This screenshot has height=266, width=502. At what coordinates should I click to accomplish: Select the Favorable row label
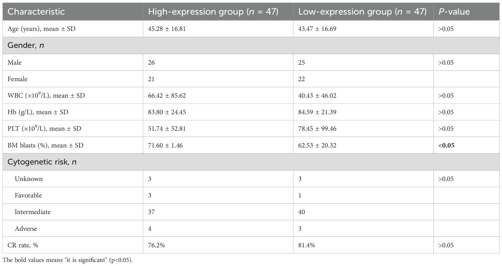tap(28, 195)
